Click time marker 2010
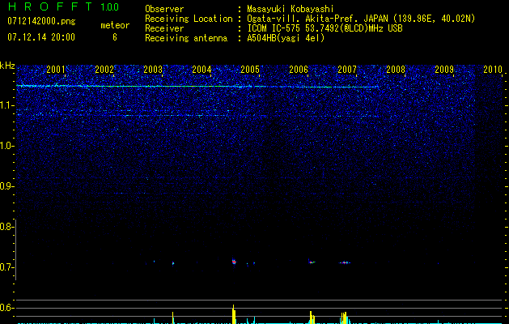Viewport: 509px width, 324px height. click(493, 69)
